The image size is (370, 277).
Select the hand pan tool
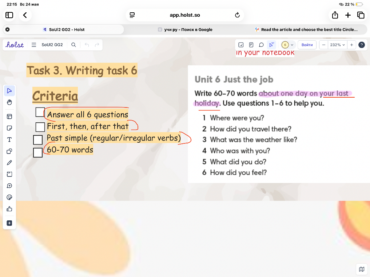pyautogui.click(x=9, y=102)
